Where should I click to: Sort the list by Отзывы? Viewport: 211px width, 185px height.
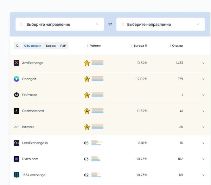(176, 46)
